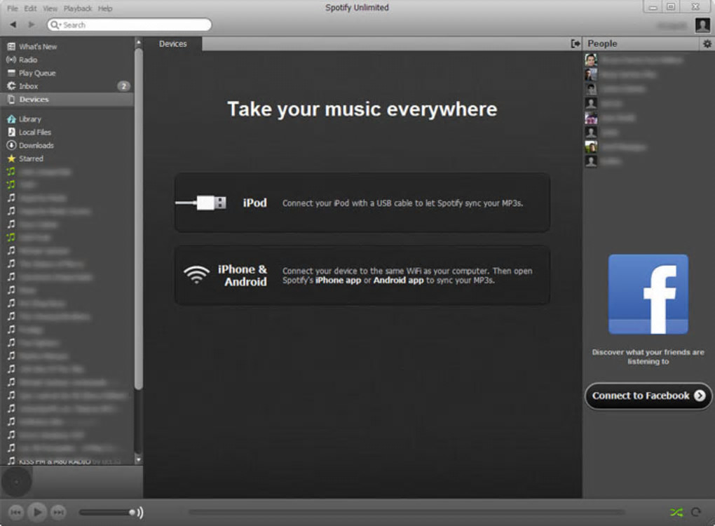The image size is (715, 526).
Task: Click the Search input field
Action: coord(130,25)
